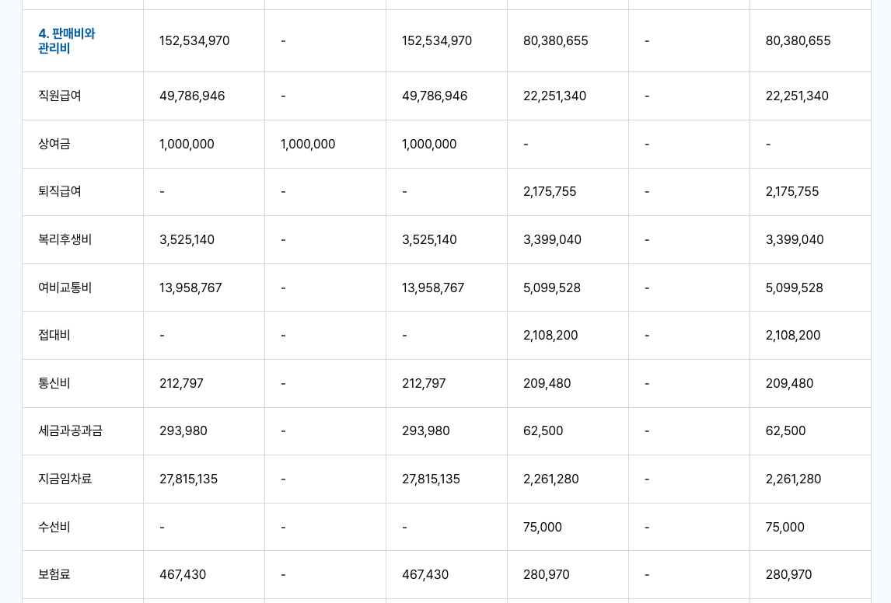Click the 복리후생비 row label
Viewport: 891px width, 603px height.
[x=65, y=239]
